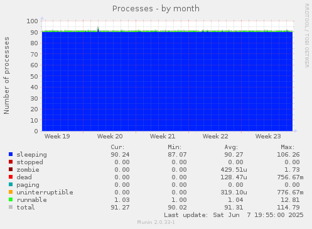
Task: Click runnable minimum value 1.00
Action: click(x=179, y=200)
